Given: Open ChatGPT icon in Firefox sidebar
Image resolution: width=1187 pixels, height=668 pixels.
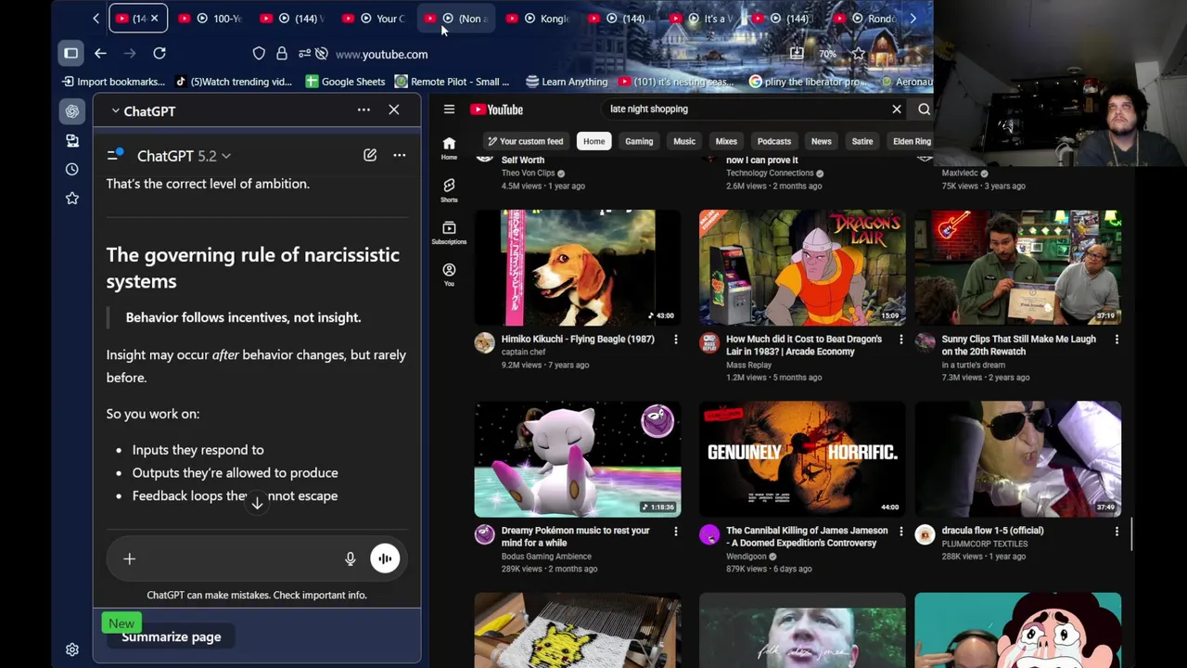Looking at the screenshot, I should 72,111.
